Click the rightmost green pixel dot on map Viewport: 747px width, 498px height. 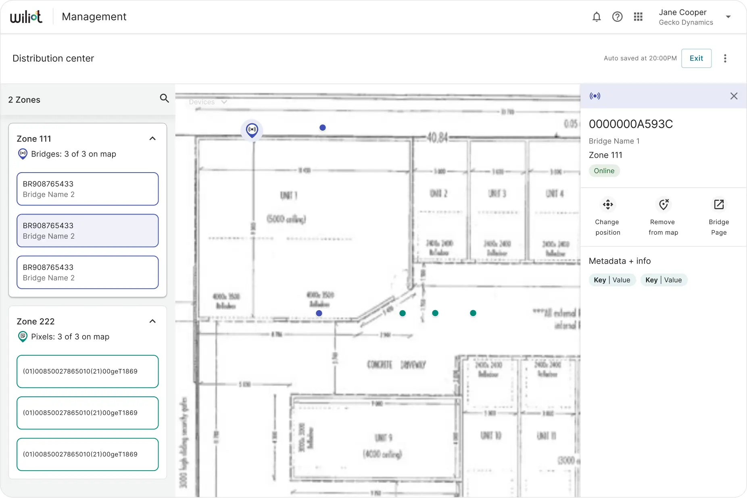[473, 313]
